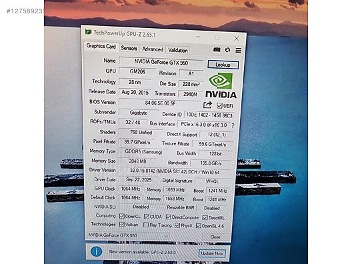The width and height of the screenshot is (352, 264).
Task: Toggle the CUDA checkbox
Action: (x=147, y=217)
